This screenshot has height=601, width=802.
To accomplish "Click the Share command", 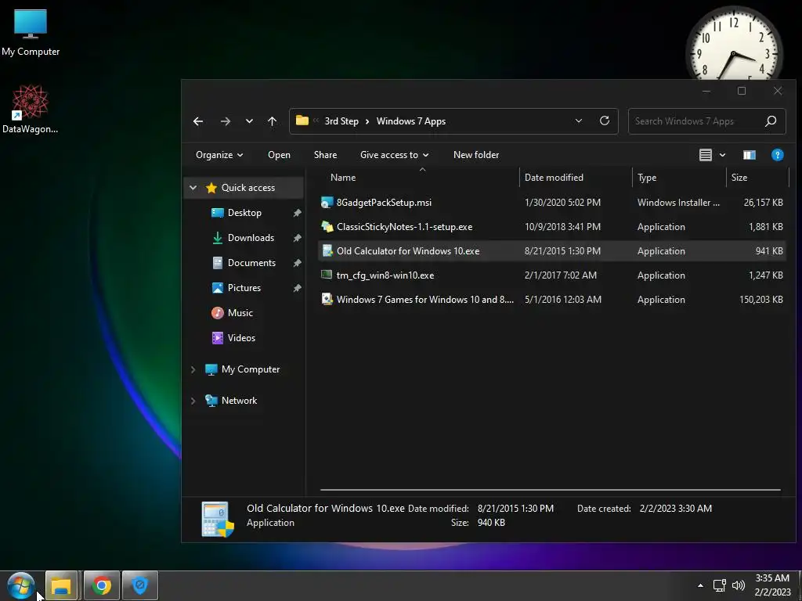I will click(x=325, y=155).
